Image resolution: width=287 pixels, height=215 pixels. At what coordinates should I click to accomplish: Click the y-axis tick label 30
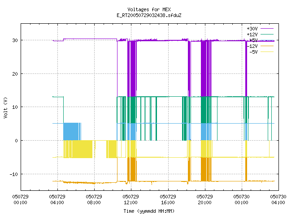[15, 40]
